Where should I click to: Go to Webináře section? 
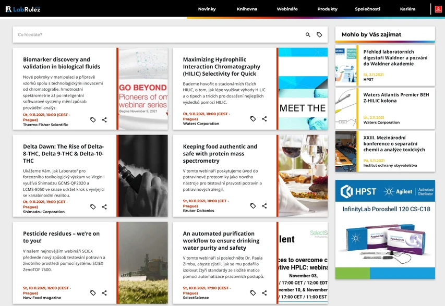coord(287,9)
